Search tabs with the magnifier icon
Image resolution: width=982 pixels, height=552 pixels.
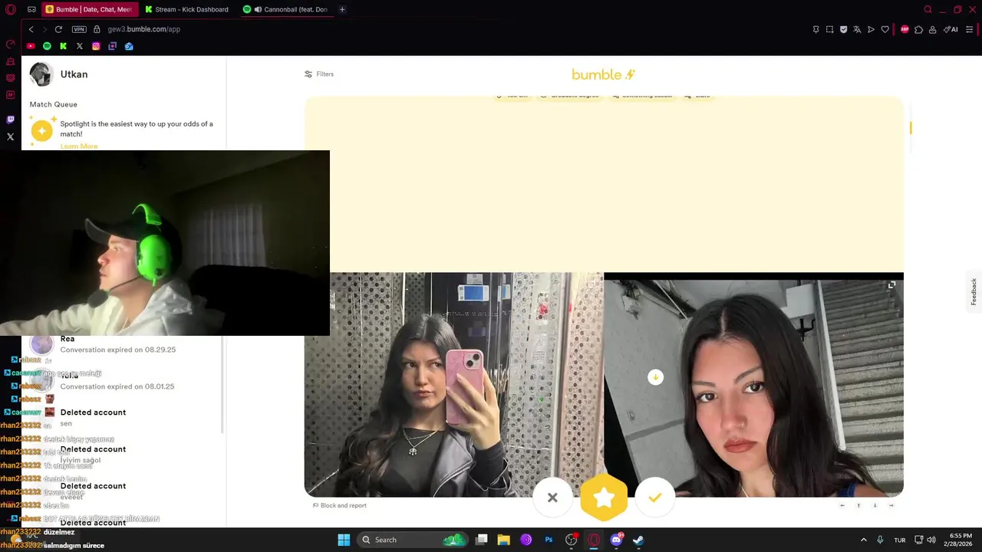click(x=928, y=9)
